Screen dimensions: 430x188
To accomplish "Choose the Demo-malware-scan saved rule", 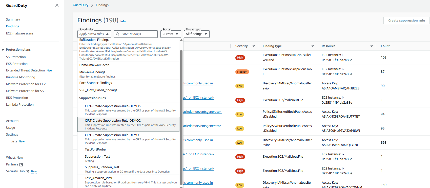I will [129, 65].
